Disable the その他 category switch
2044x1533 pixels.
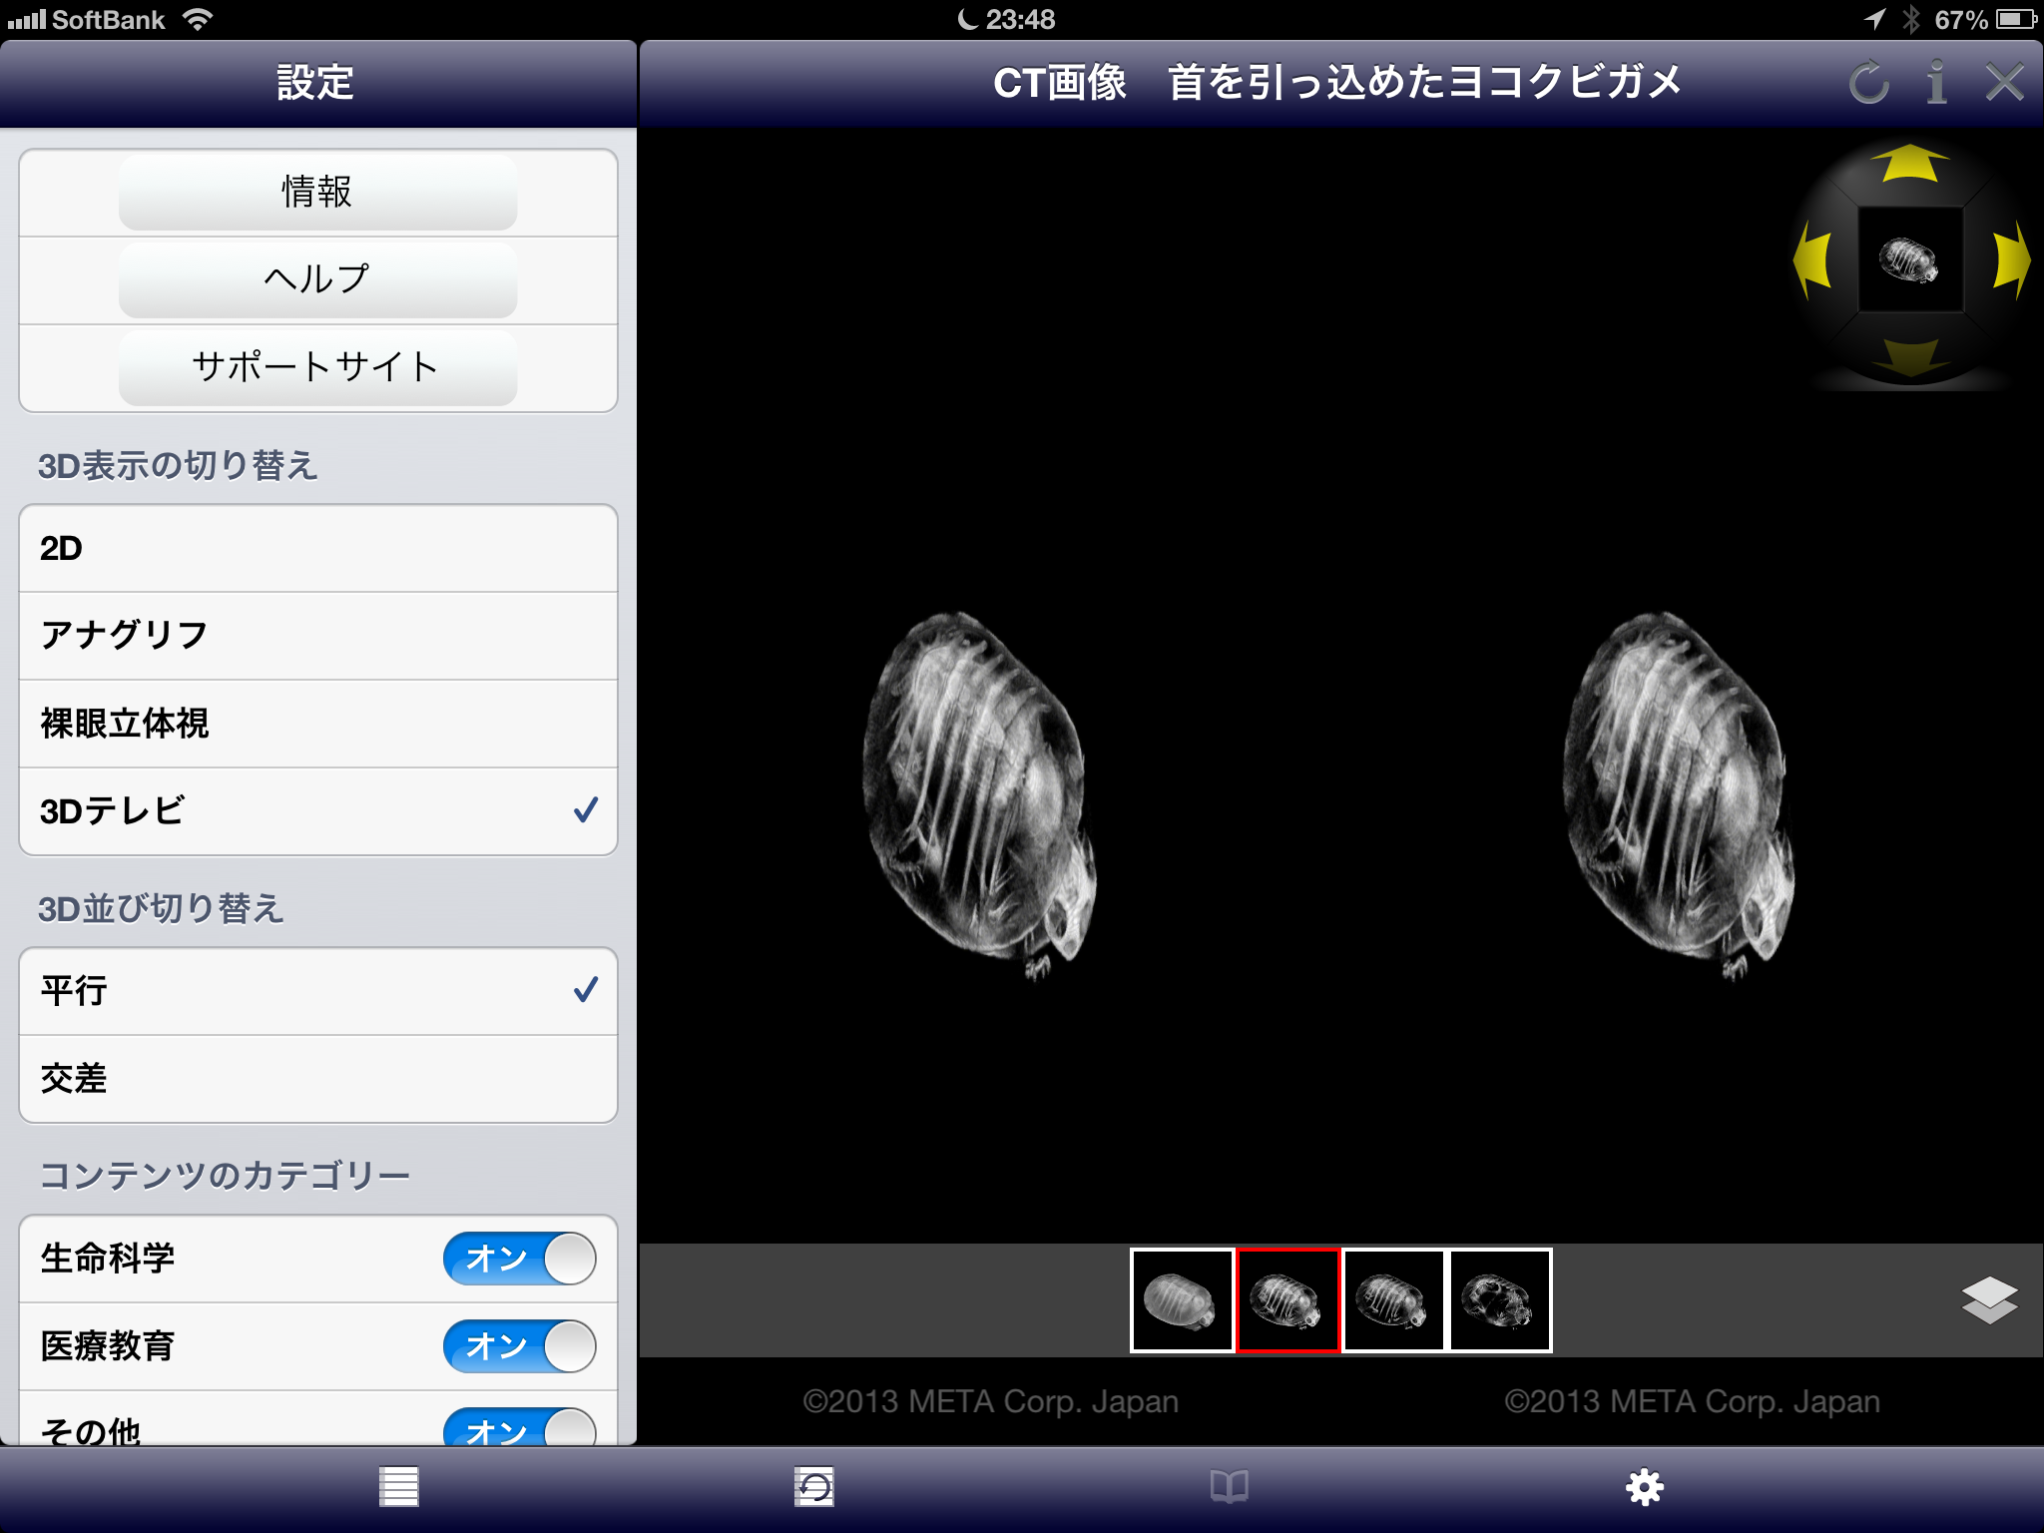click(519, 1427)
